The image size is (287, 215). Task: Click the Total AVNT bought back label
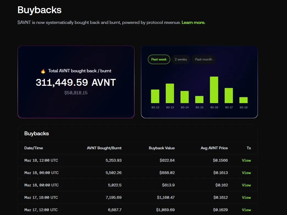tap(80, 71)
